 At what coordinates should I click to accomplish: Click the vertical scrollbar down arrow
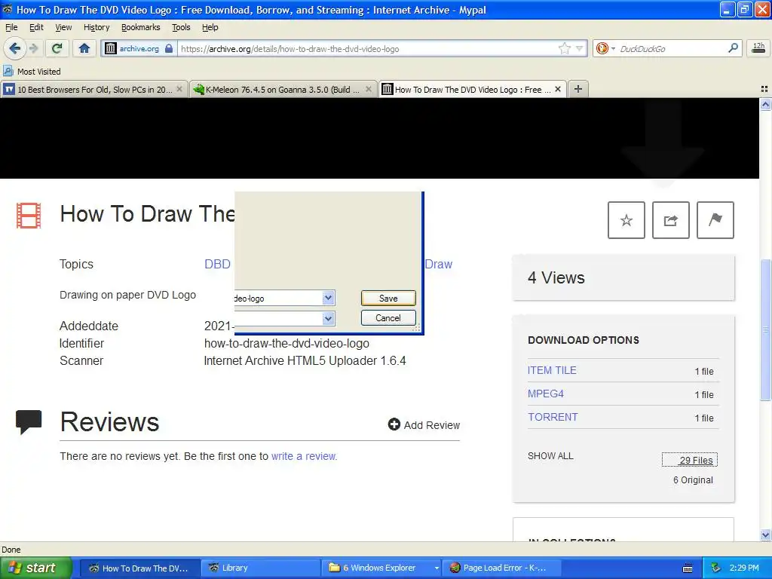click(x=765, y=535)
